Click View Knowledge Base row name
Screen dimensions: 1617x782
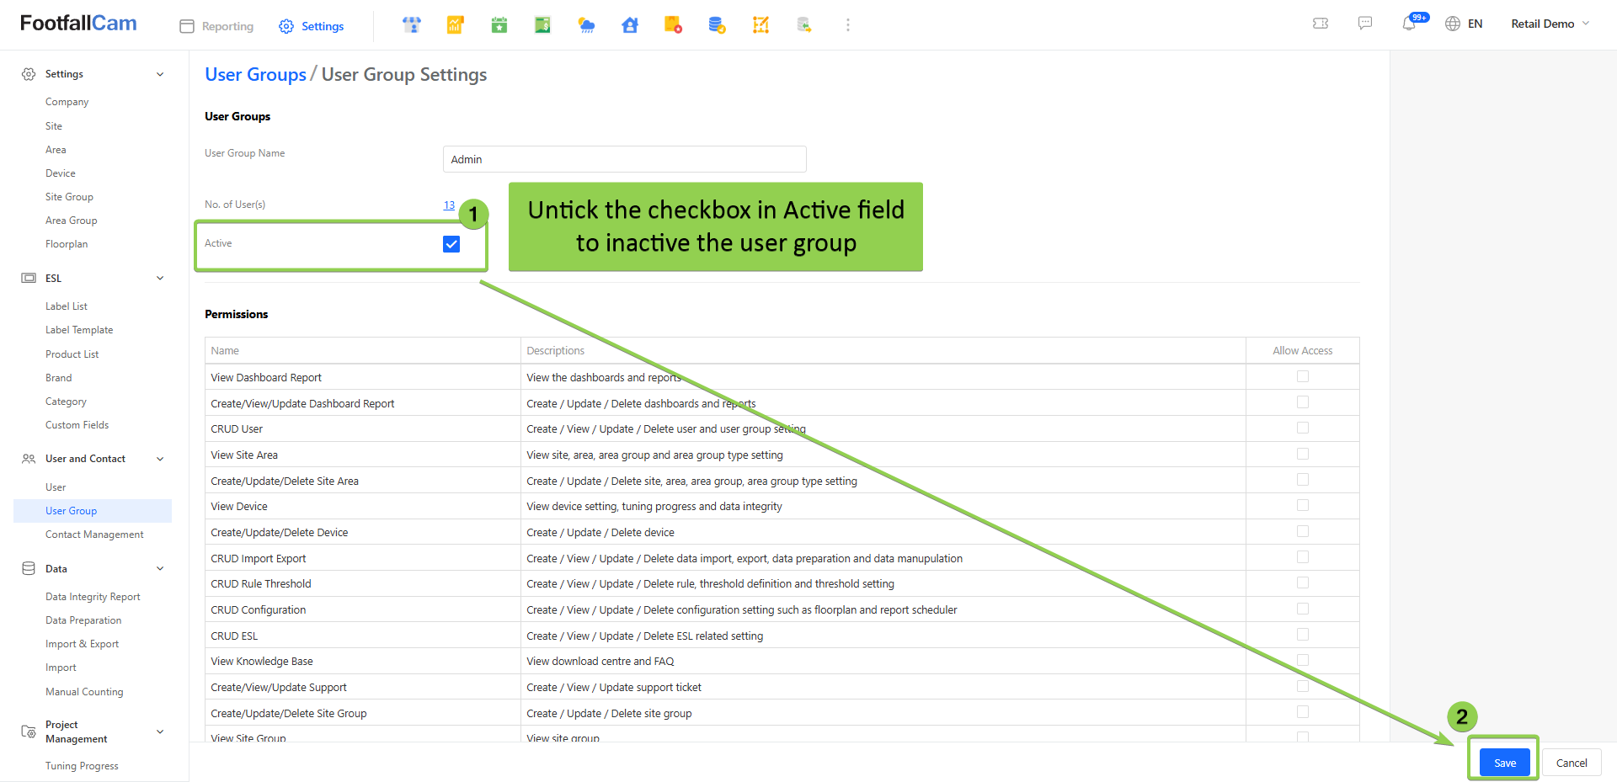pyautogui.click(x=262, y=662)
